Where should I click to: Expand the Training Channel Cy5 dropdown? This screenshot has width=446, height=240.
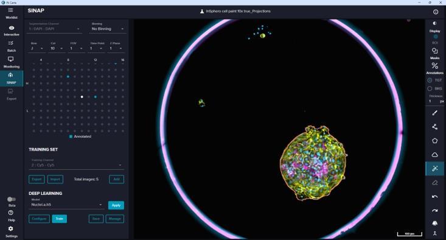(76, 165)
